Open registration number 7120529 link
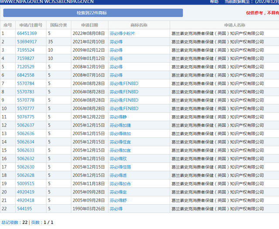 click(x=26, y=66)
